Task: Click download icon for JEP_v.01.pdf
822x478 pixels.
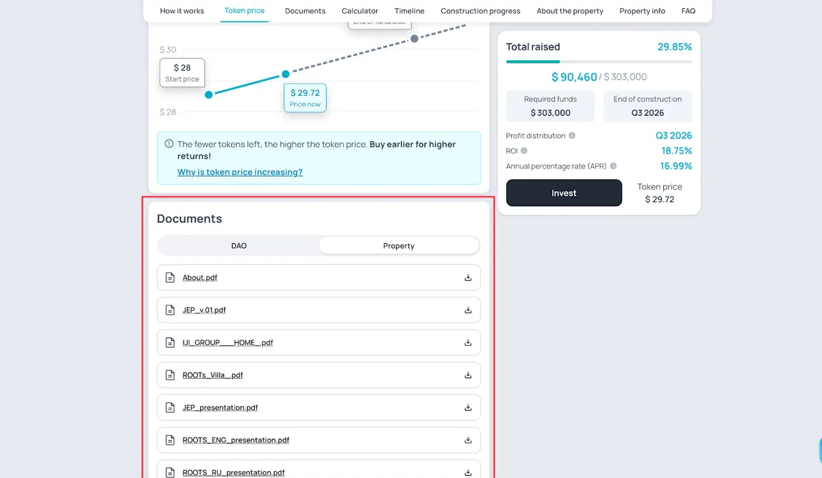Action: pos(469,310)
